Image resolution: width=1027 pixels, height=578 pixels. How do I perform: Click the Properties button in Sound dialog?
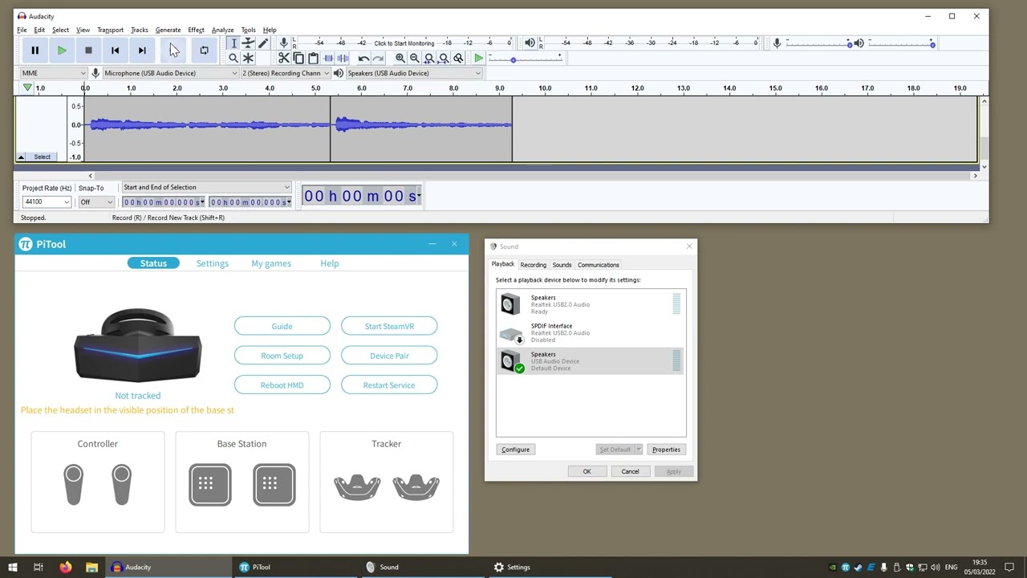coord(666,450)
